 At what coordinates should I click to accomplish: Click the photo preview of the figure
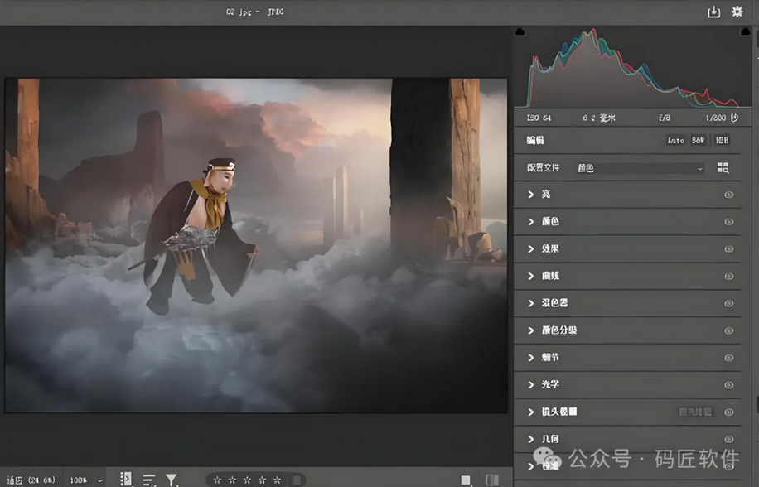click(256, 246)
